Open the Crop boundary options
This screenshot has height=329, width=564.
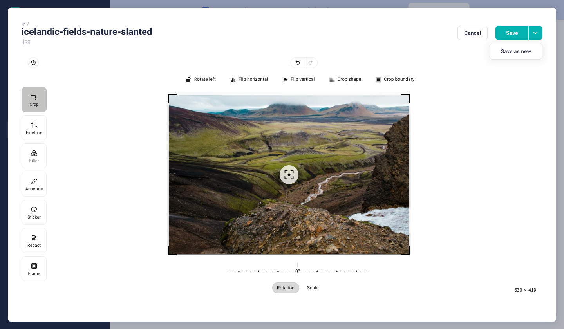tap(395, 79)
